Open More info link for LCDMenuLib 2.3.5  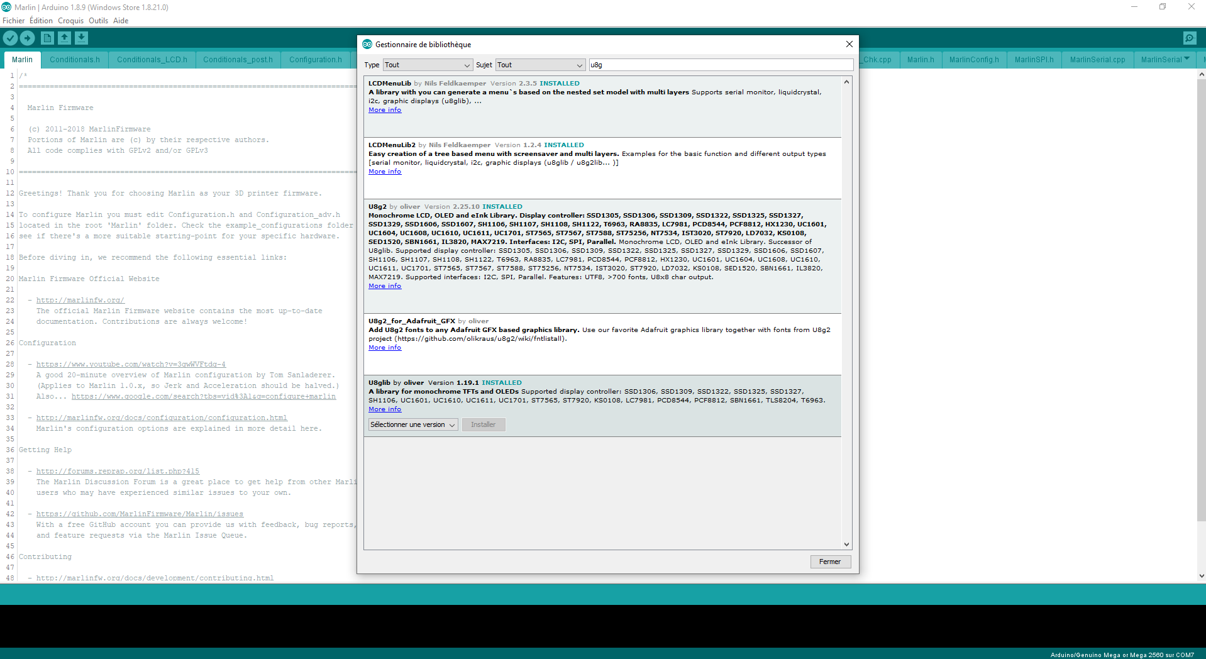coord(385,110)
